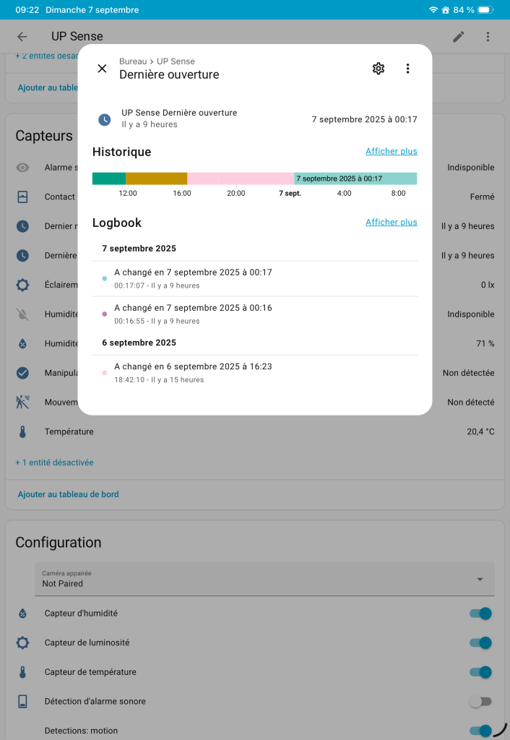510x740 pixels.
Task: Open the dialog's three-dot overflow menu
Action: point(407,69)
